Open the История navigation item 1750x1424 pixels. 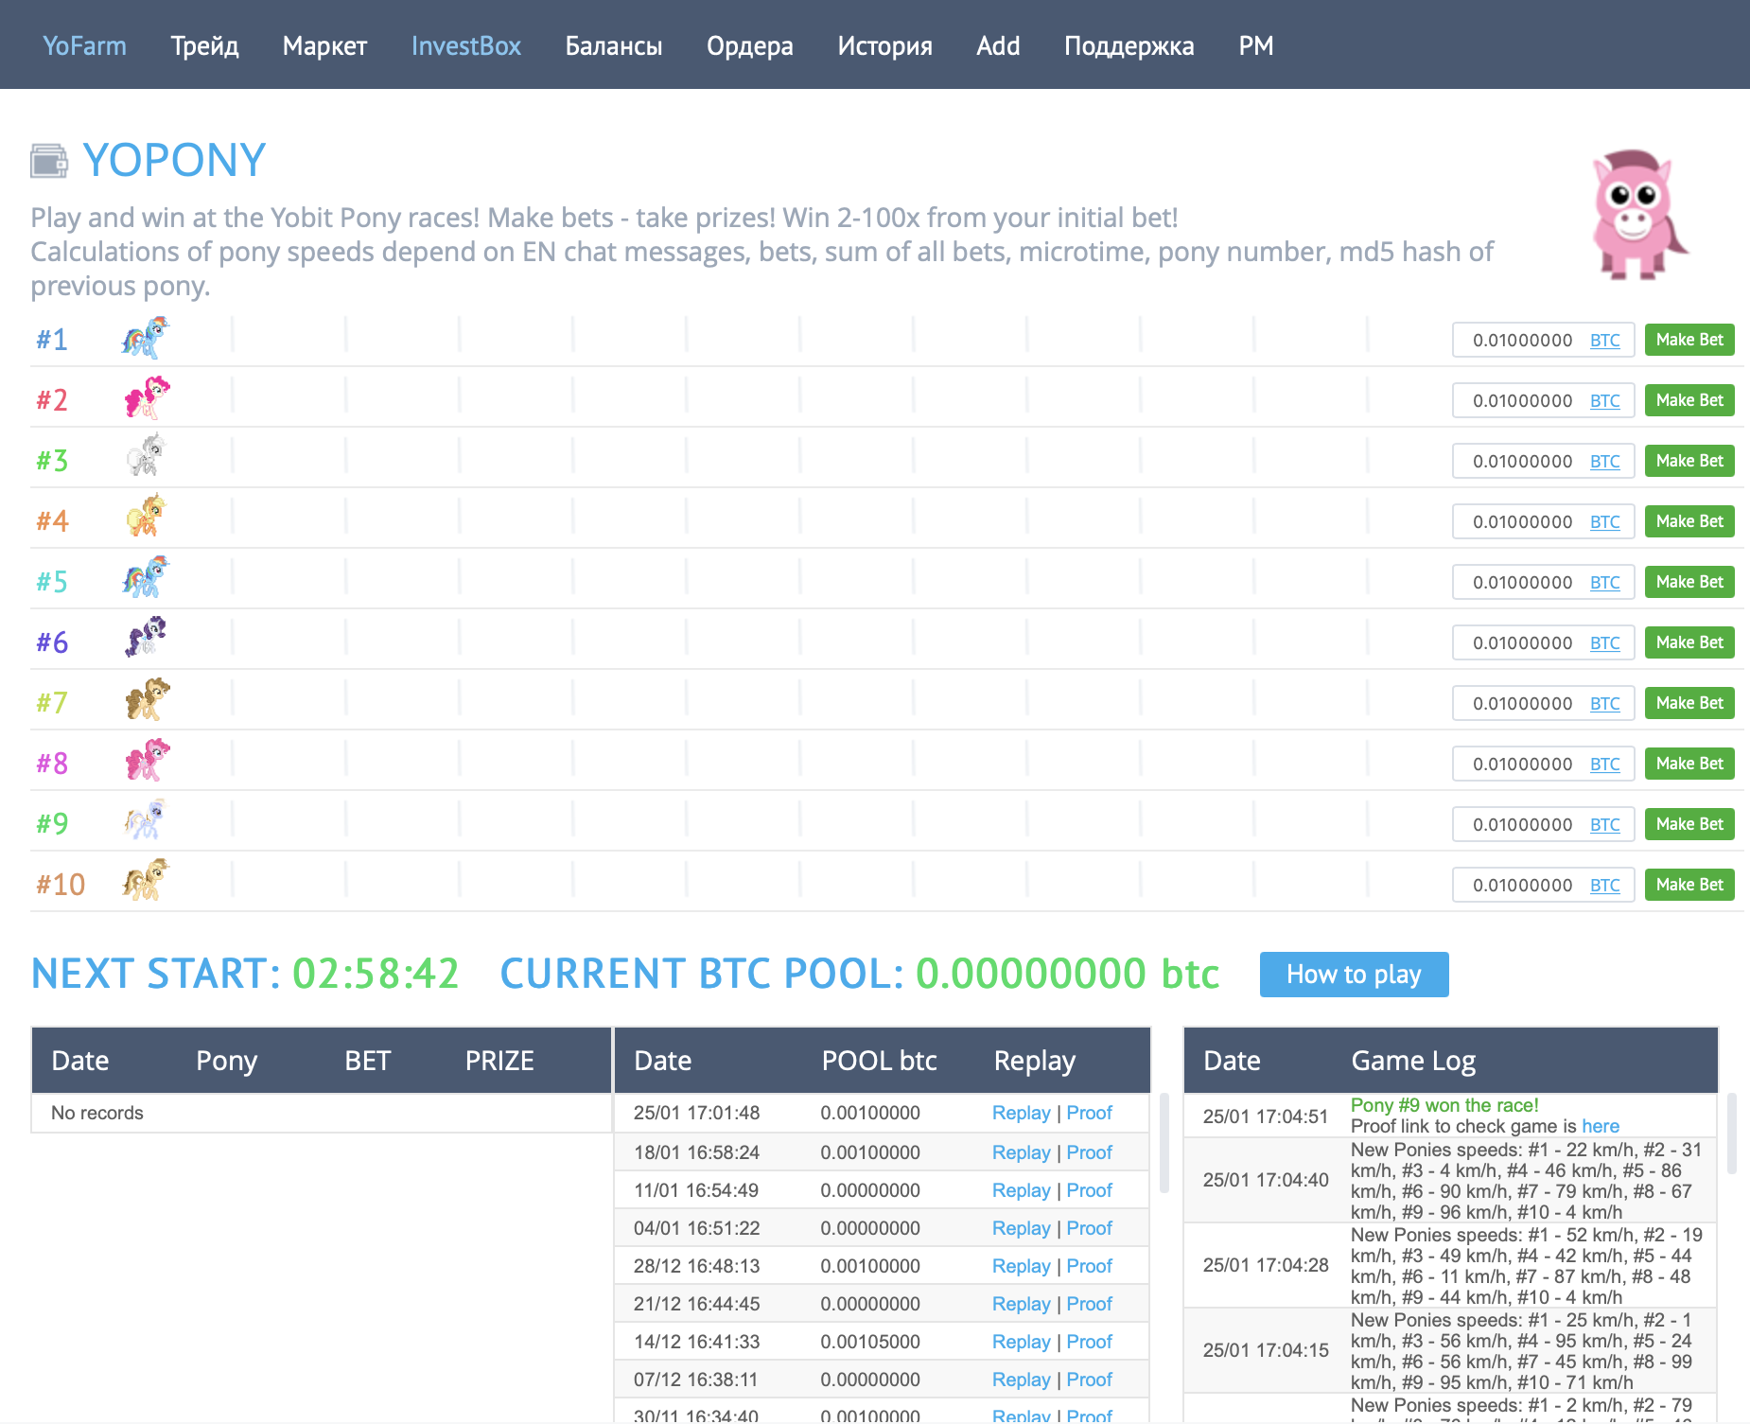tap(885, 45)
